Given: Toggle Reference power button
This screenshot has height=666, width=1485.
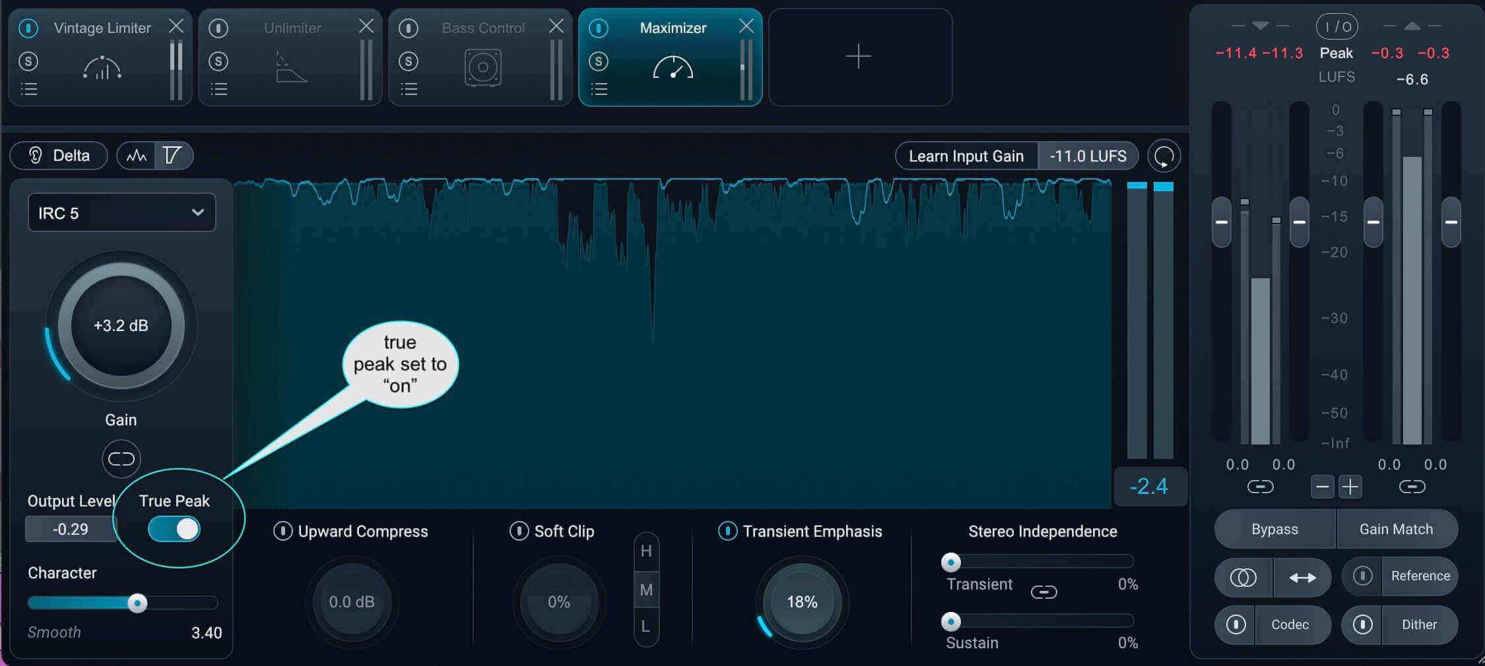Looking at the screenshot, I should [1362, 576].
